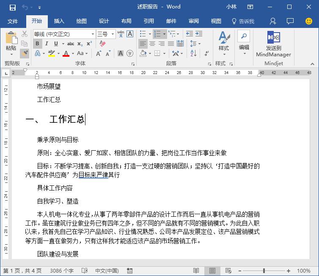Collapse the ribbon with the chevron
Screen dimensions: 319x276
312,64
